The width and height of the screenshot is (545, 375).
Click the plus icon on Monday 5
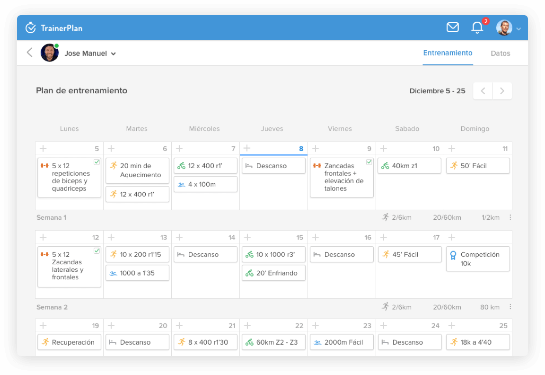[x=43, y=149]
